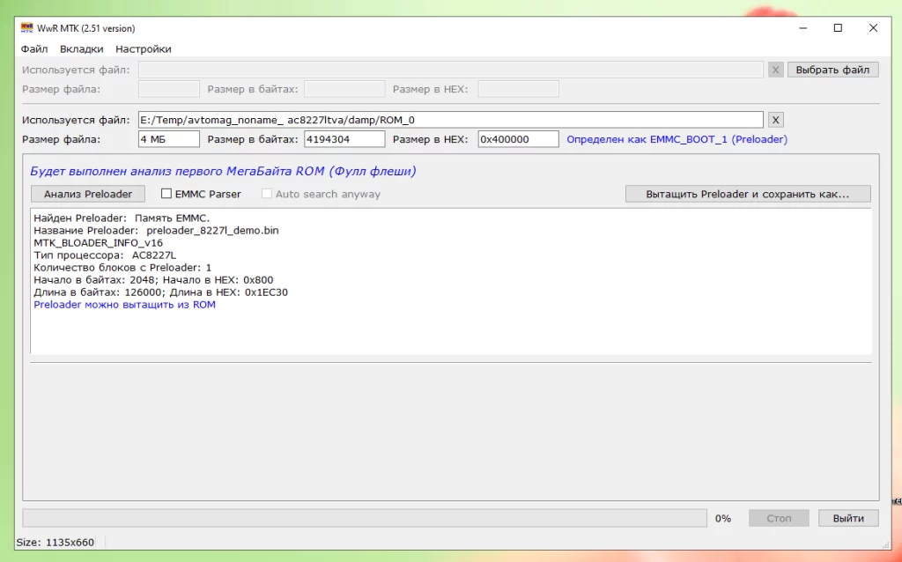Click the window resize grip at bottom corner
The image size is (902, 562).
(x=884, y=544)
